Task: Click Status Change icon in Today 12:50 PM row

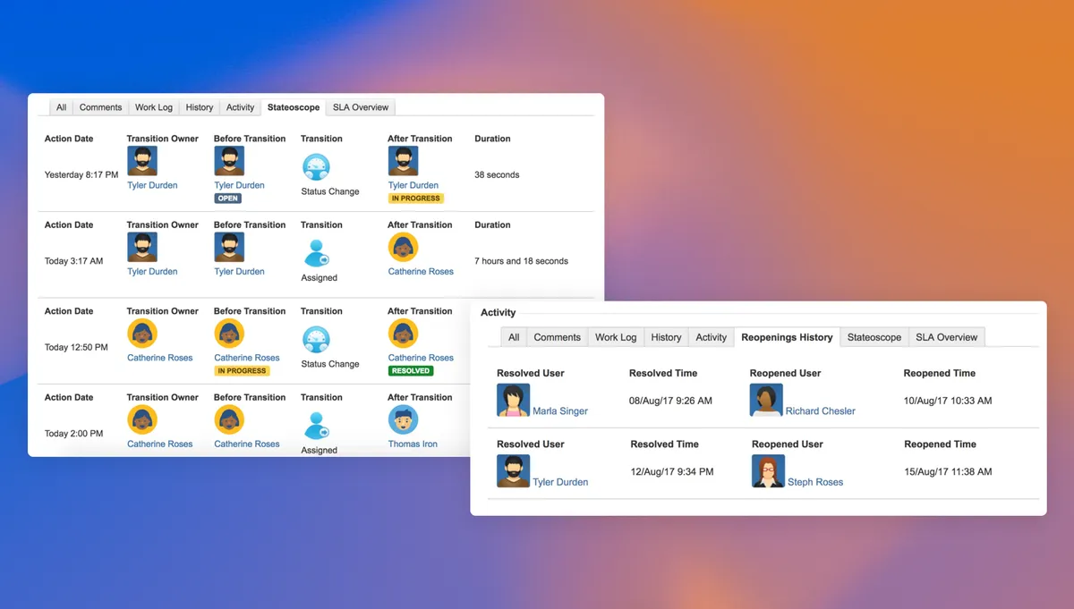Action: point(316,340)
